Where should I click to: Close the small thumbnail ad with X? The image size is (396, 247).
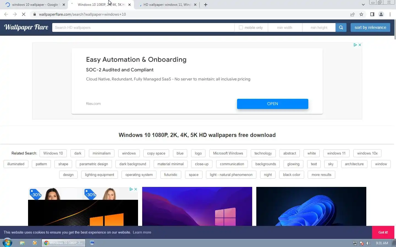tap(136, 189)
